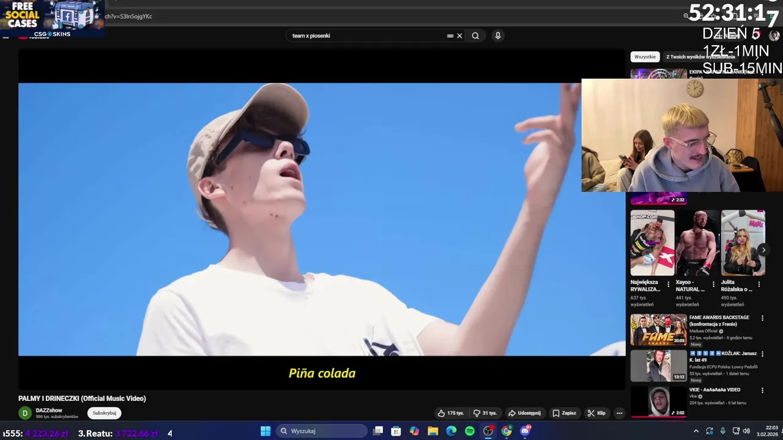Open Task View on the taskbar
Image resolution: width=783 pixels, height=440 pixels.
pos(378,431)
